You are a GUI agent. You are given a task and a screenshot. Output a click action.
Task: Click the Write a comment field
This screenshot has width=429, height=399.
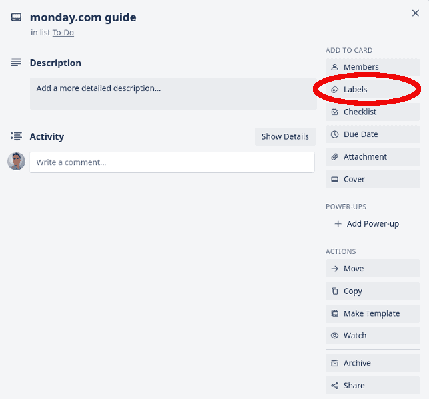click(172, 162)
